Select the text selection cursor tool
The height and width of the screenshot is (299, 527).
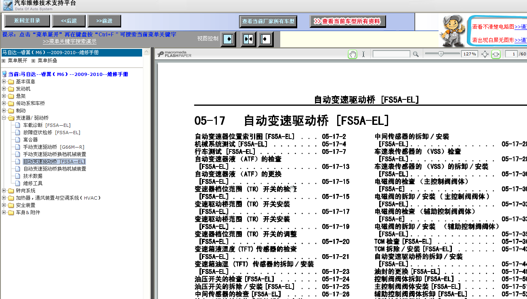pyautogui.click(x=363, y=54)
